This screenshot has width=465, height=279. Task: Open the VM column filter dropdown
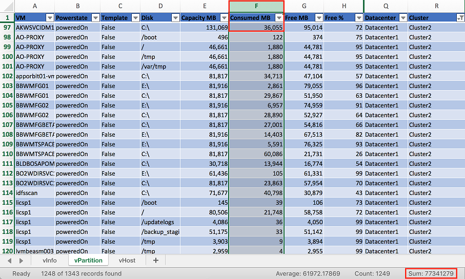point(50,18)
